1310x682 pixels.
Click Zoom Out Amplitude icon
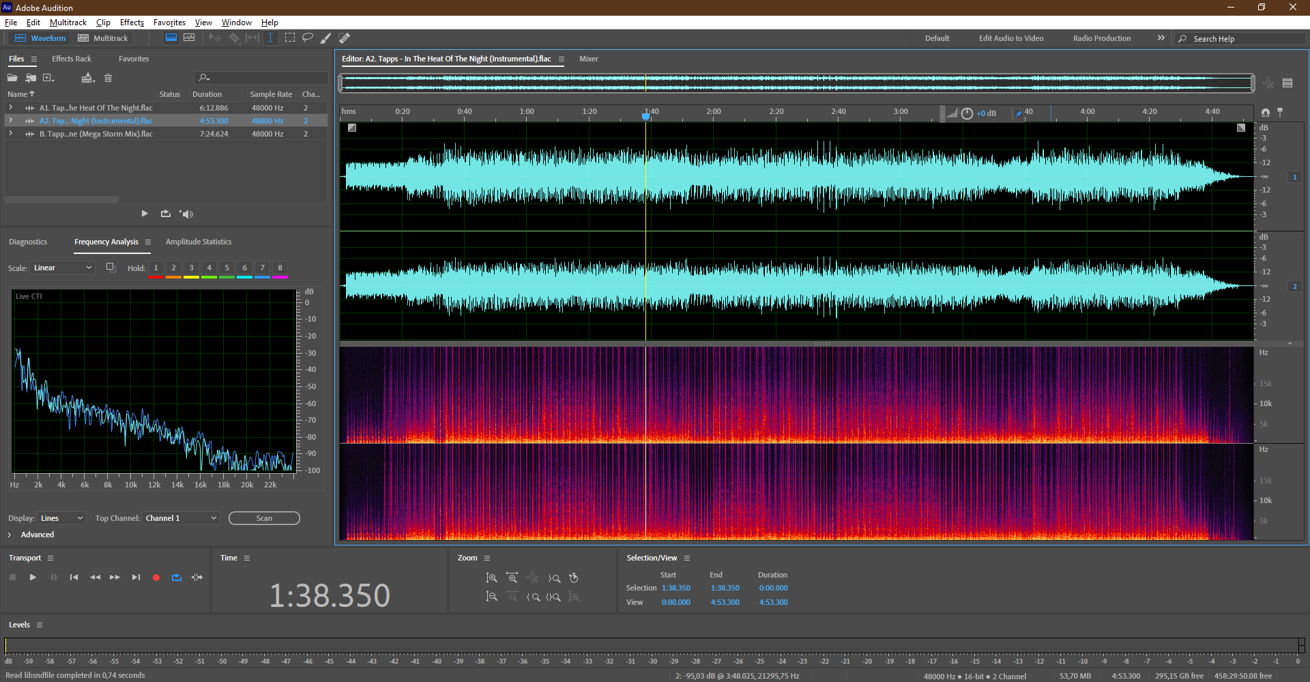coord(491,597)
